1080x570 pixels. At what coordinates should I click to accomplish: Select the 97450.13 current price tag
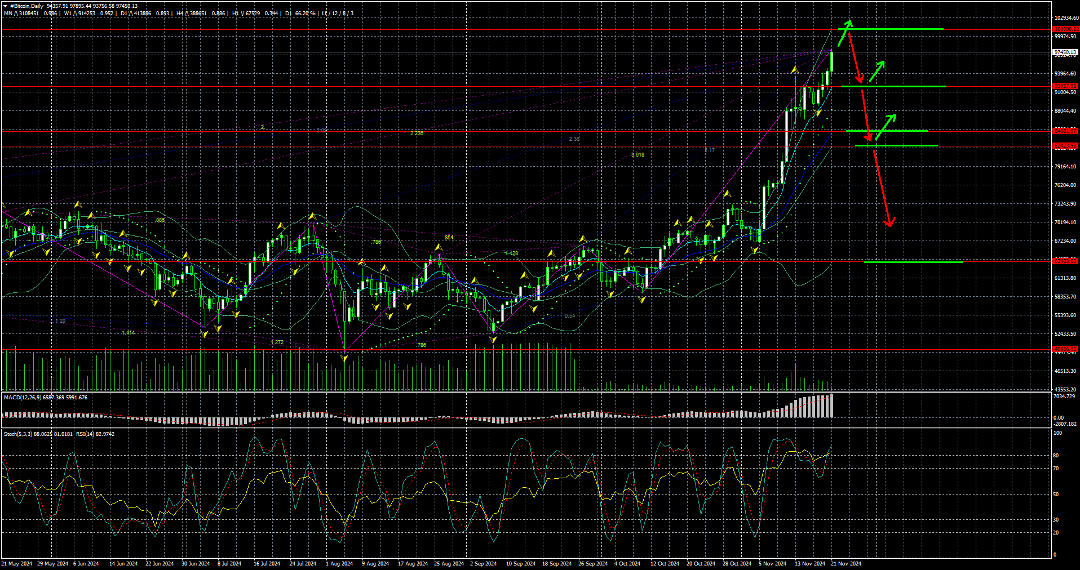point(1065,52)
